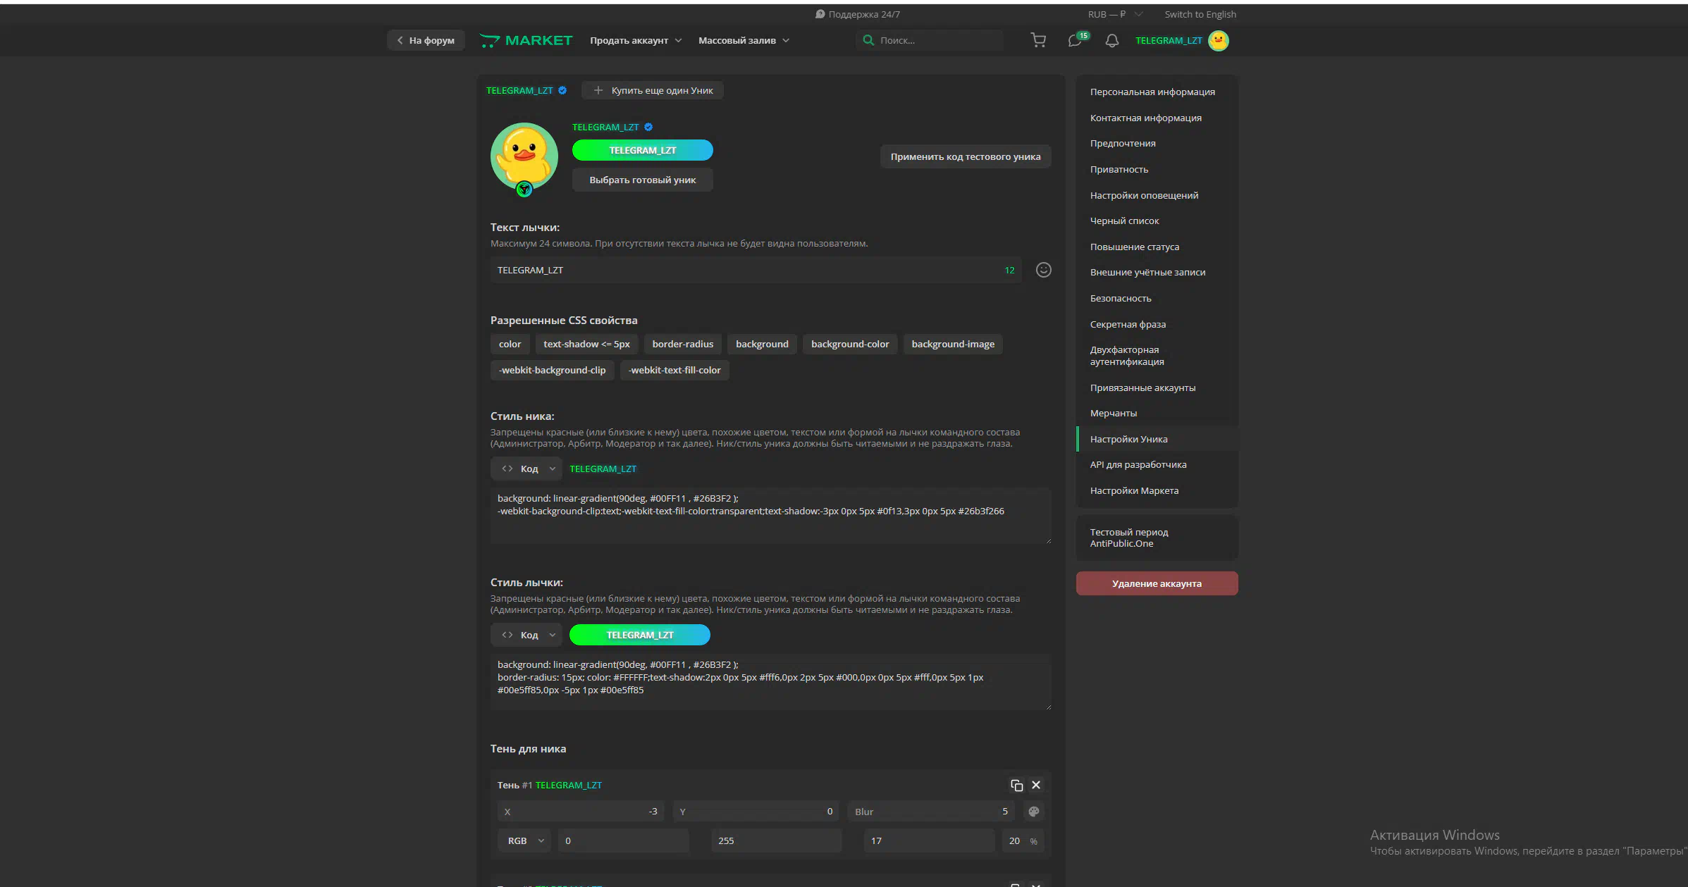Open Персональная информация settings

click(1157, 92)
